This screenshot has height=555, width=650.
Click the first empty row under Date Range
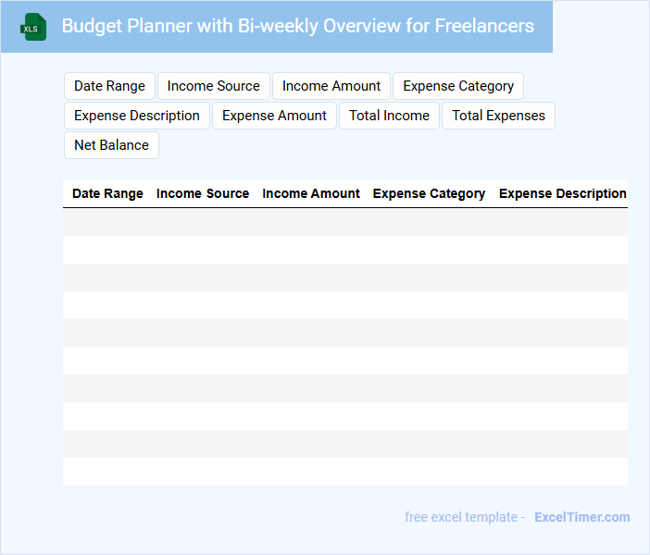coord(107,222)
